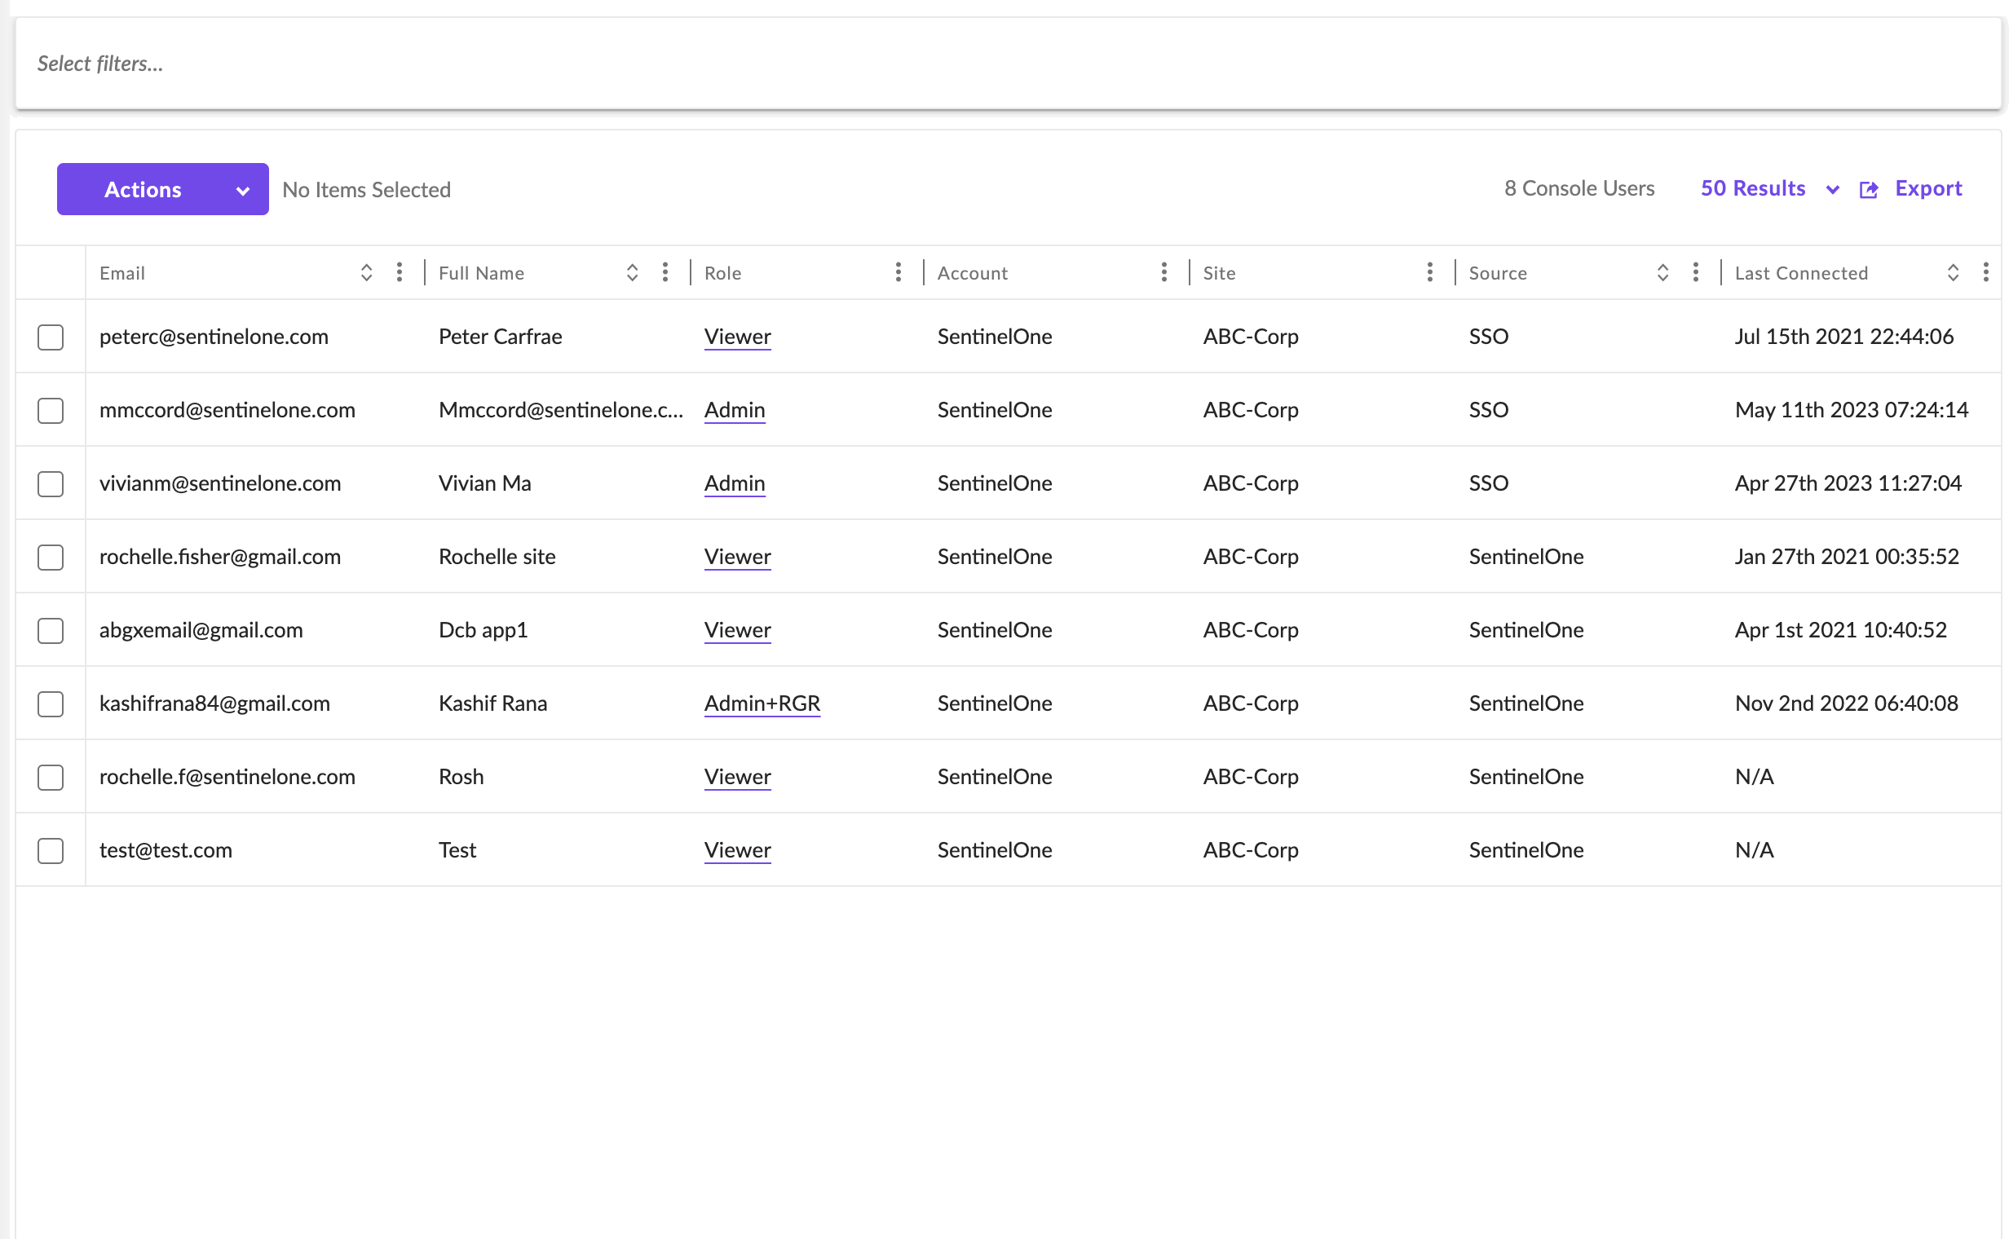2009x1239 pixels.
Task: Sort by Last Connected column arrows
Action: 1953,273
